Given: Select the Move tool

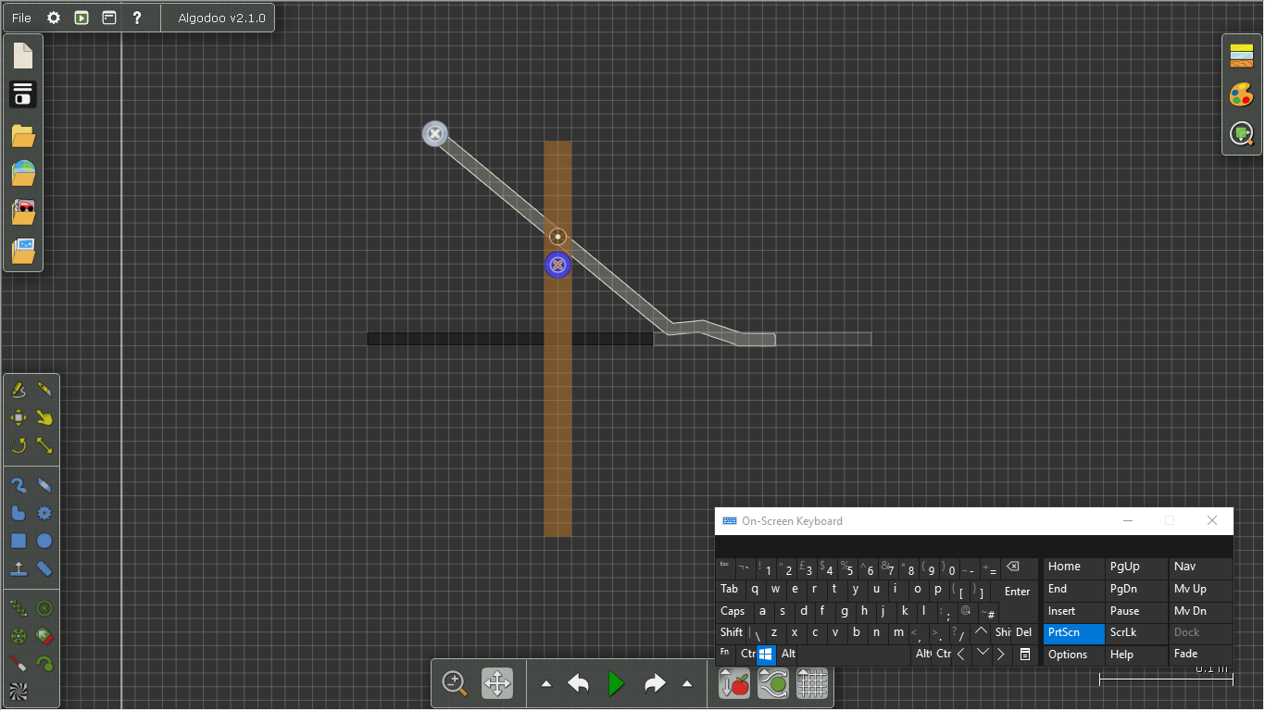Looking at the screenshot, I should pos(19,418).
